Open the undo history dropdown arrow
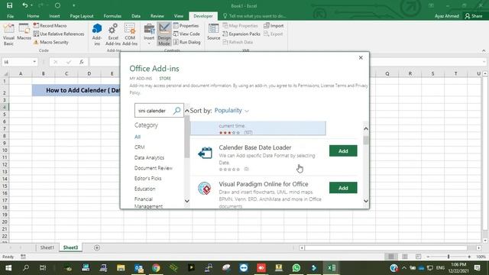The height and width of the screenshot is (275, 489). [x=31, y=5]
